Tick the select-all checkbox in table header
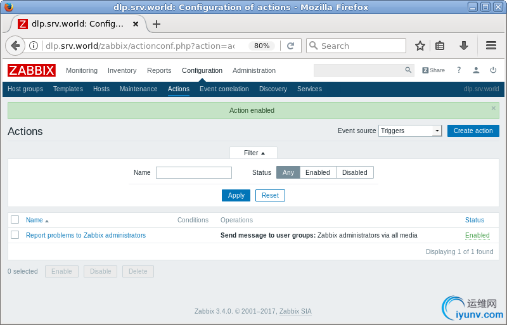Image resolution: width=507 pixels, height=325 pixels. (x=15, y=220)
